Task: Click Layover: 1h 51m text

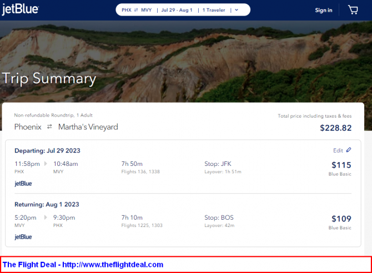Action: coord(223,171)
